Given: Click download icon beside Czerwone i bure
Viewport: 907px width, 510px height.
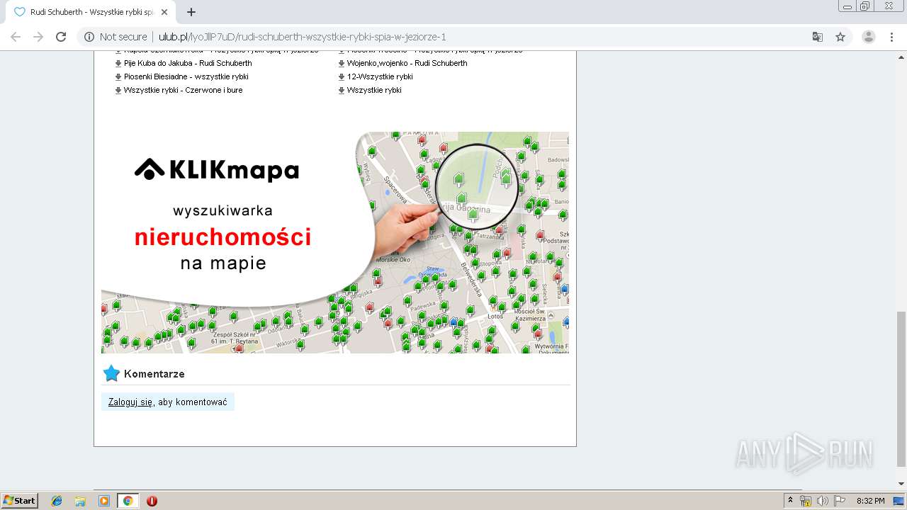Looking at the screenshot, I should click(x=118, y=90).
